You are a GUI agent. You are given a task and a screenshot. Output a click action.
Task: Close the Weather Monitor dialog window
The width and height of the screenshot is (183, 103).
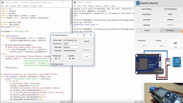coord(91,35)
